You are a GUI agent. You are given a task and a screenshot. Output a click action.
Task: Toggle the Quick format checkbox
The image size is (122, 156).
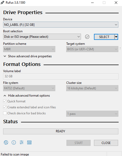(x=5, y=101)
